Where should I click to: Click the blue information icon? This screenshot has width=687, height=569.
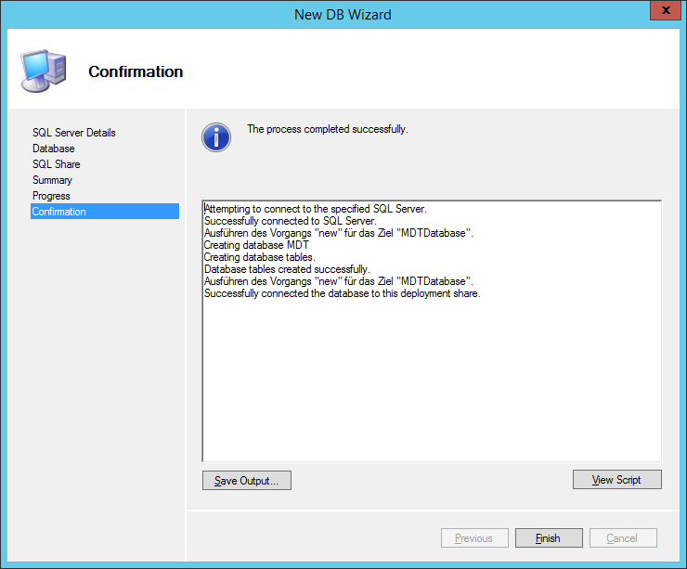215,137
